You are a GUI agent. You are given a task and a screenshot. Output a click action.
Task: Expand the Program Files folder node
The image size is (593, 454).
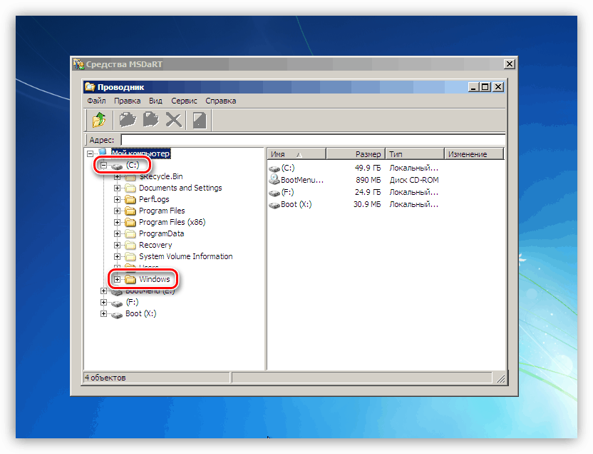pos(117,211)
